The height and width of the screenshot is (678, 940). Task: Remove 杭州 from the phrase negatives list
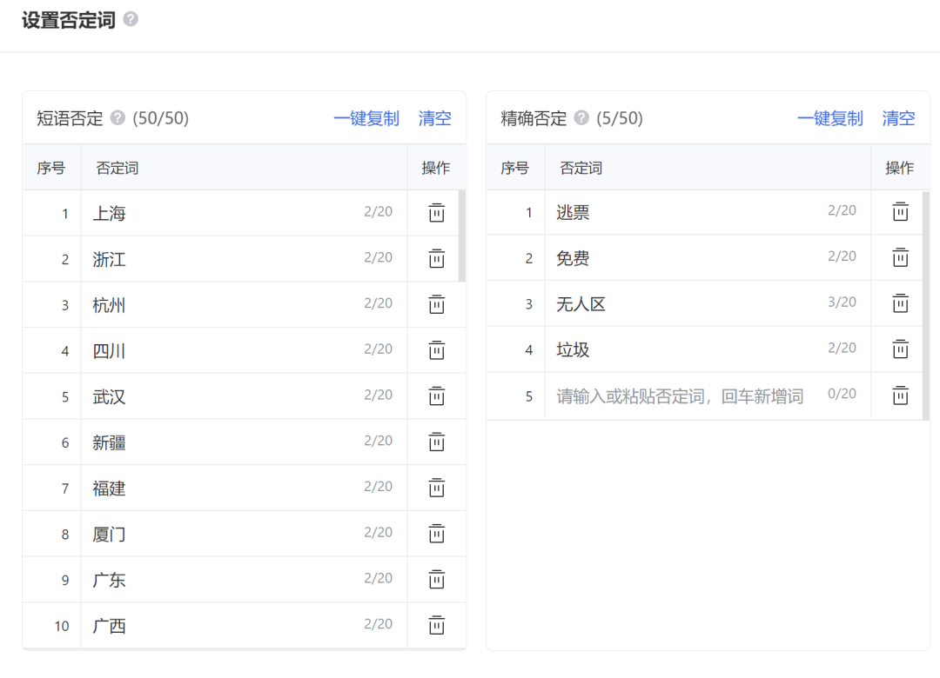(437, 304)
